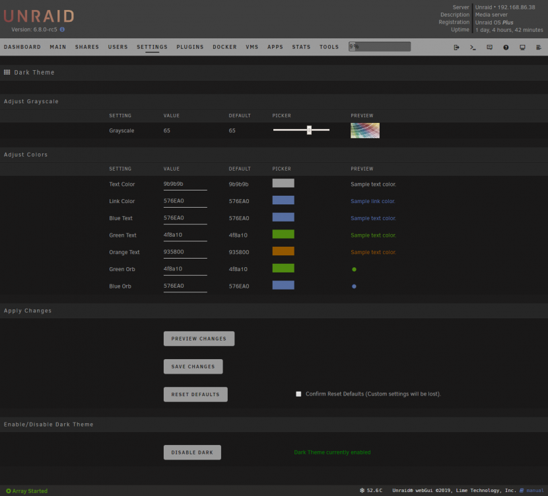Select the Settings menu item
The height and width of the screenshot is (496, 548).
(152, 47)
